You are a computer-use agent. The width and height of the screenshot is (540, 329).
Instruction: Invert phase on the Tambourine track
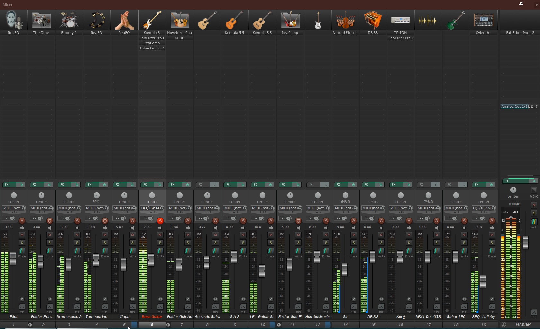click(x=105, y=299)
